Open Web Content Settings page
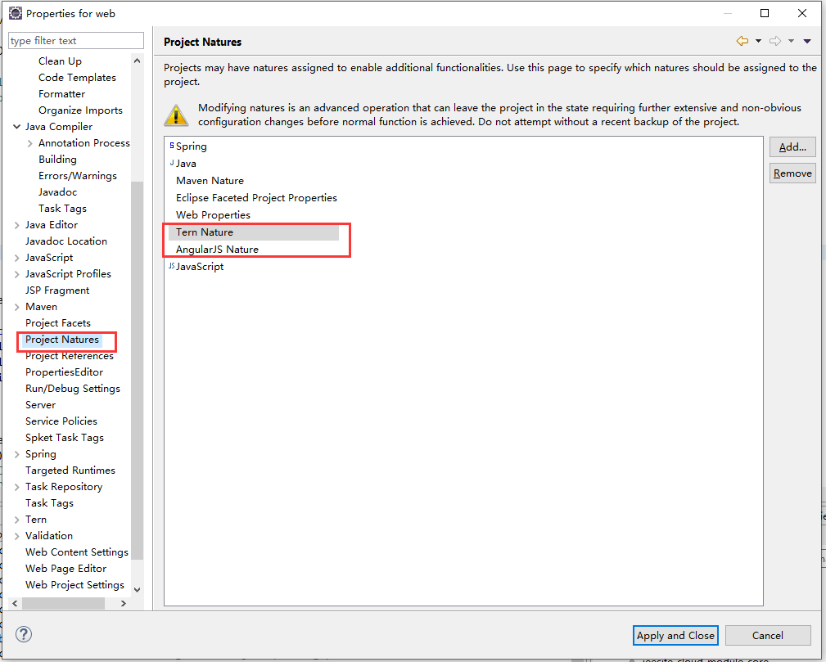Image resolution: width=826 pixels, height=662 pixels. [x=77, y=552]
